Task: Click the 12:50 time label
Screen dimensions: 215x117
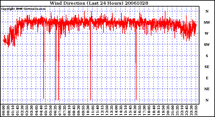Action: tap(107, 110)
